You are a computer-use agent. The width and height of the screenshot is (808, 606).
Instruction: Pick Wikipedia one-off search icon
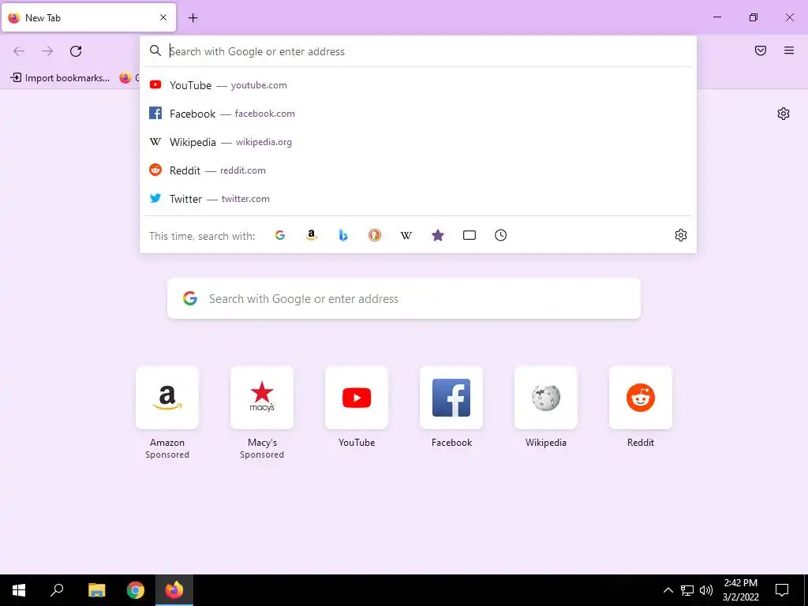click(x=406, y=235)
